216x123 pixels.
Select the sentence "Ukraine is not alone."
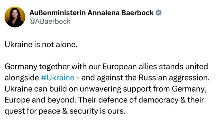(x=41, y=44)
